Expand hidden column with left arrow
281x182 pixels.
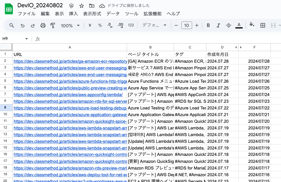[x=236, y=47]
